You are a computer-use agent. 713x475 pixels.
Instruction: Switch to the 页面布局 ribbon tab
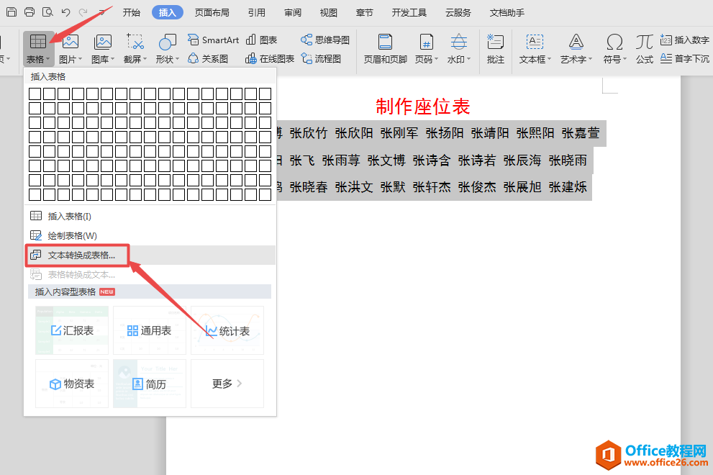pyautogui.click(x=212, y=12)
